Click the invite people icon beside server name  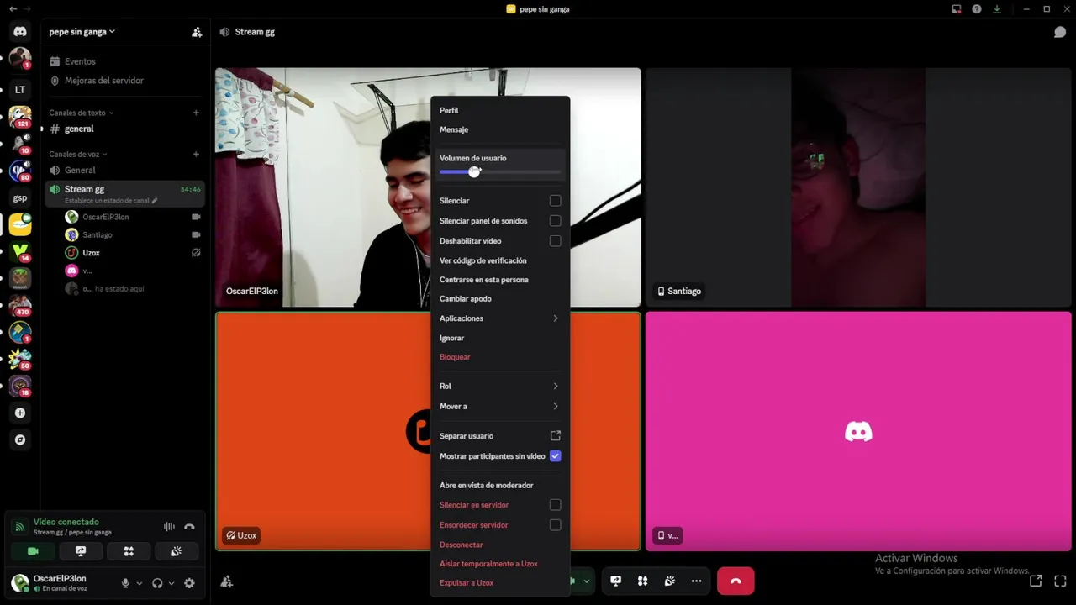coord(197,32)
